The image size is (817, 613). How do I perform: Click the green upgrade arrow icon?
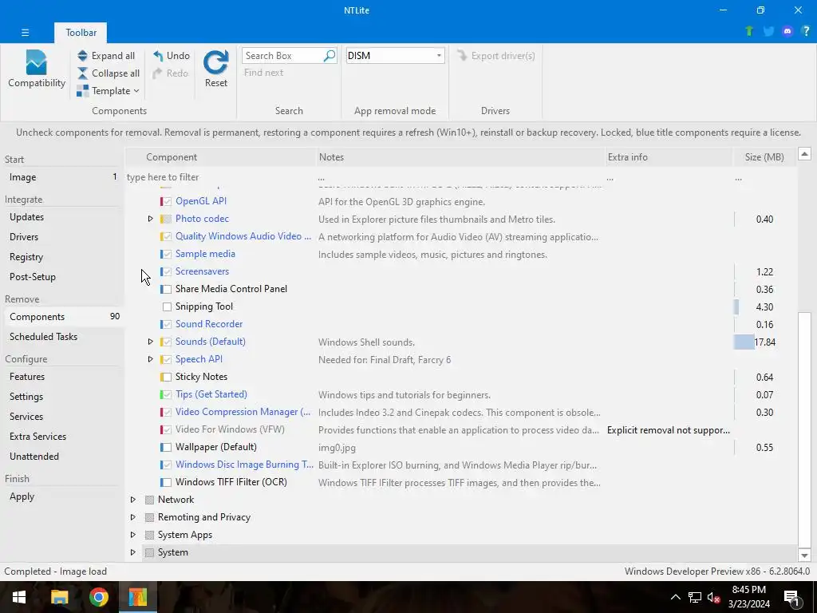coord(749,31)
